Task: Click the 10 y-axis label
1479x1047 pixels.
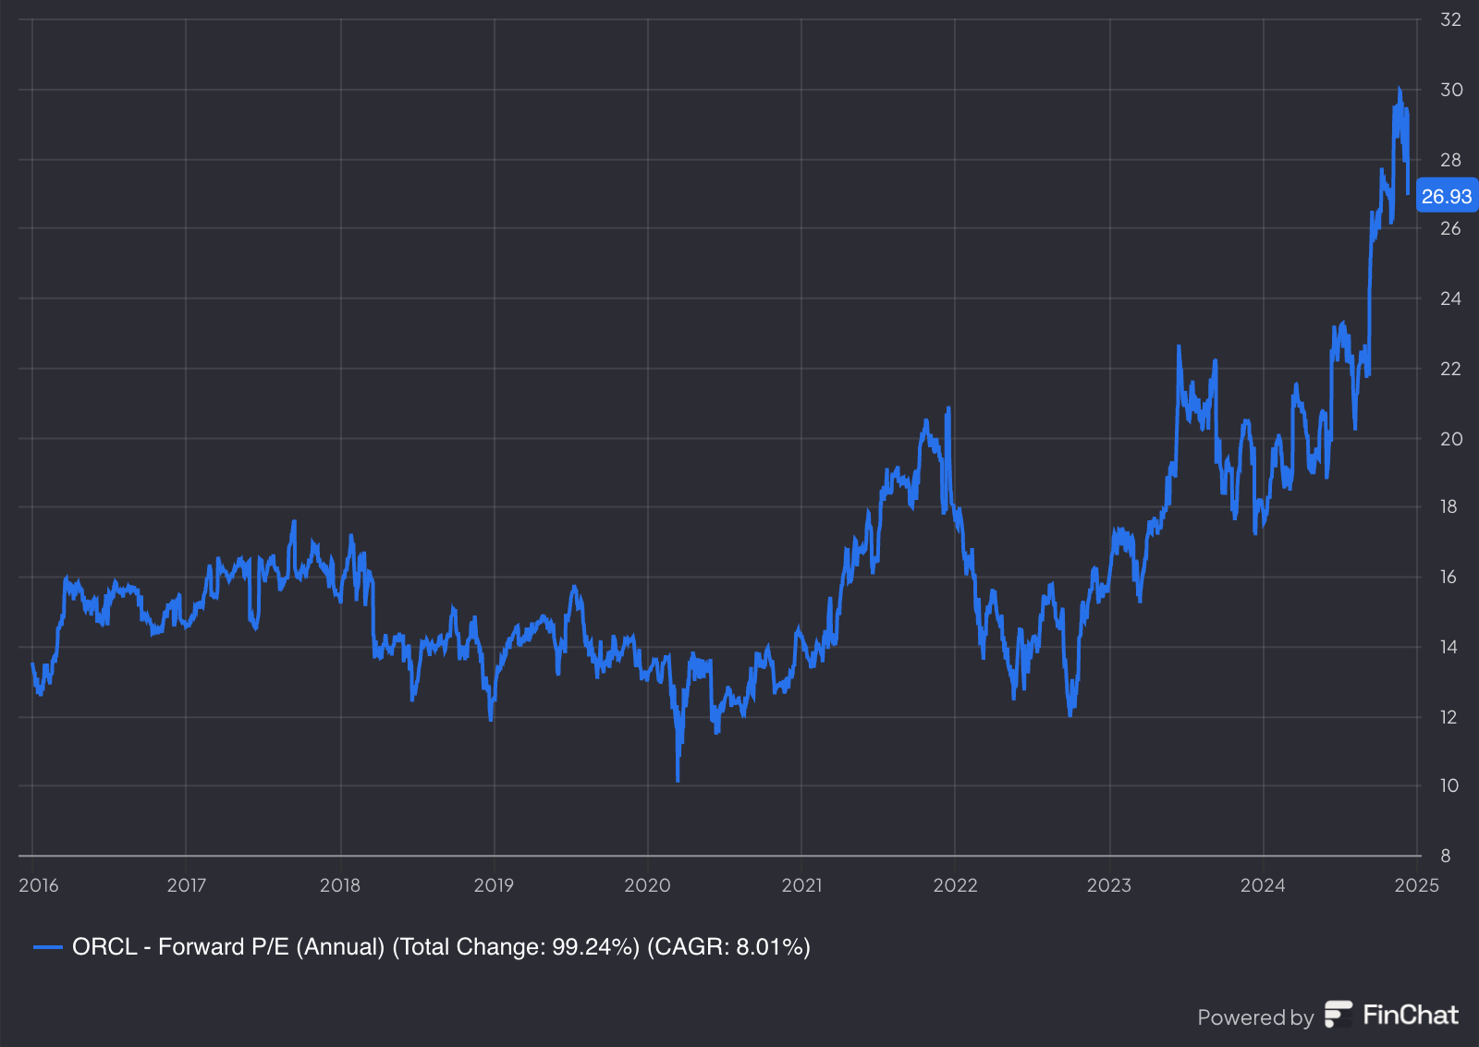Action: (x=1449, y=785)
